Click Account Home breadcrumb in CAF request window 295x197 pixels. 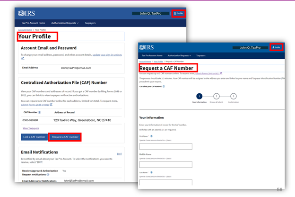(145, 62)
